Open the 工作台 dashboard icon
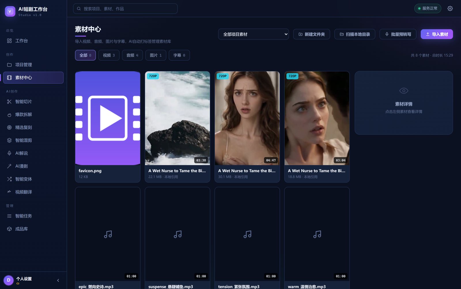This screenshot has height=289, width=461. coord(9,41)
